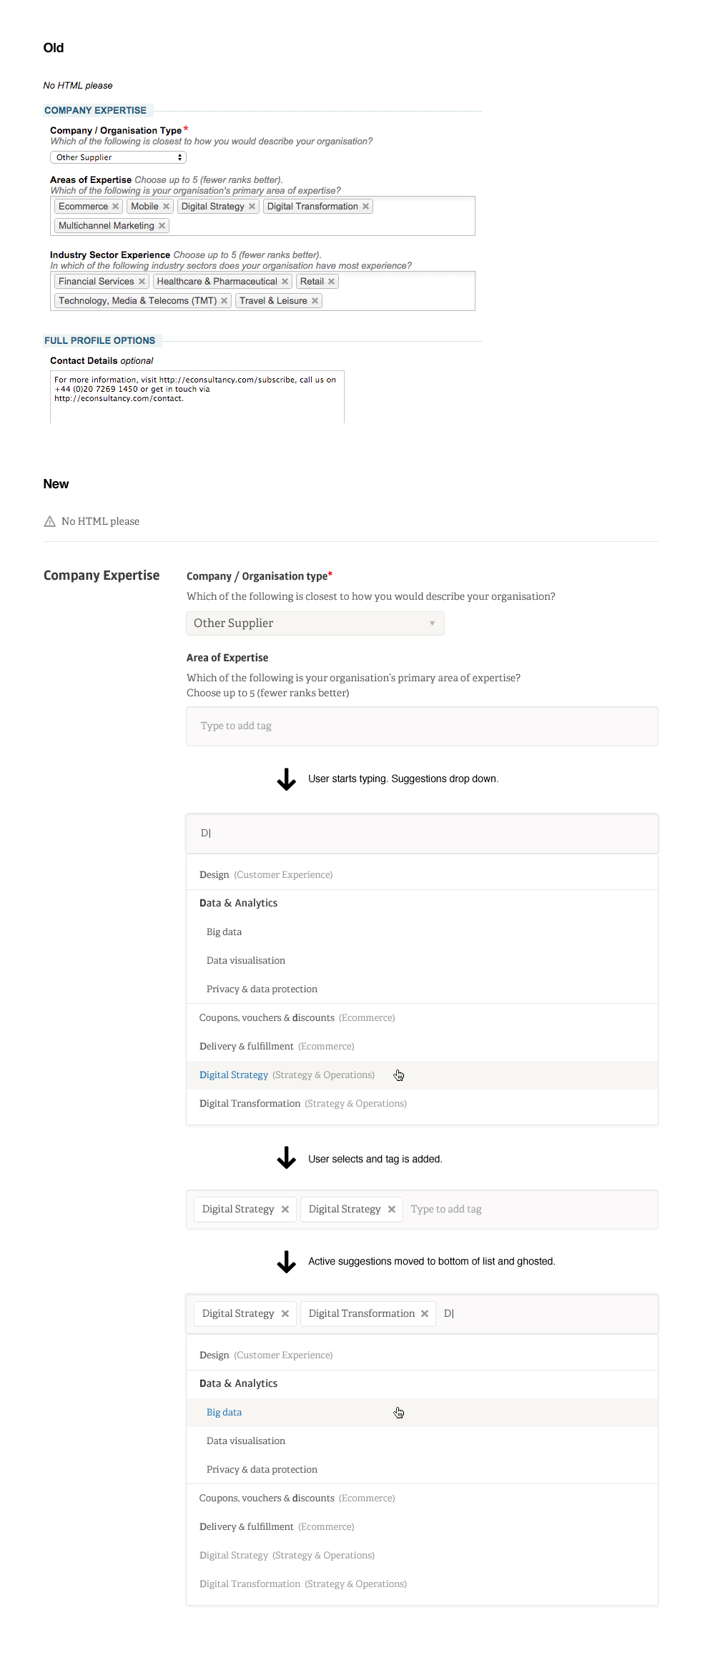Viewport: 715px width, 1680px height.
Task: Remove Healthcare & Pharmaceutical tag
Action: [x=285, y=282]
